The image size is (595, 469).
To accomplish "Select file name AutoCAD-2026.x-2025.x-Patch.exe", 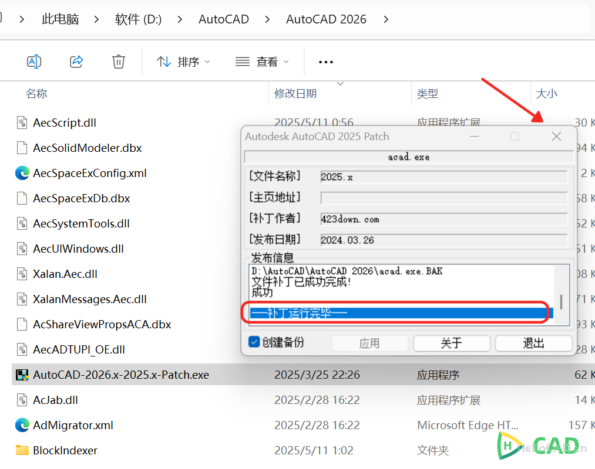I will pyautogui.click(x=120, y=375).
